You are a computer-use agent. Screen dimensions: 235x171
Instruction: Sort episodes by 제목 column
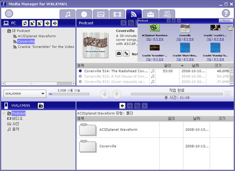(113, 66)
